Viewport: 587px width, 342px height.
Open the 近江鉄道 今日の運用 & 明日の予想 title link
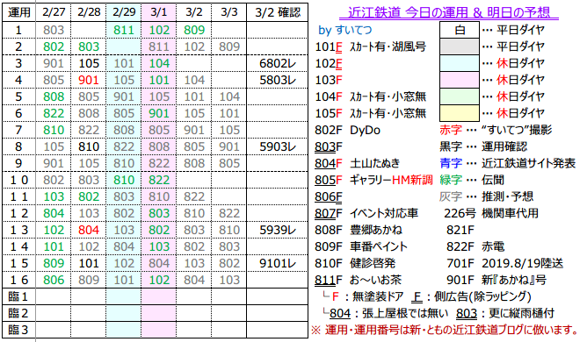pyautogui.click(x=449, y=12)
